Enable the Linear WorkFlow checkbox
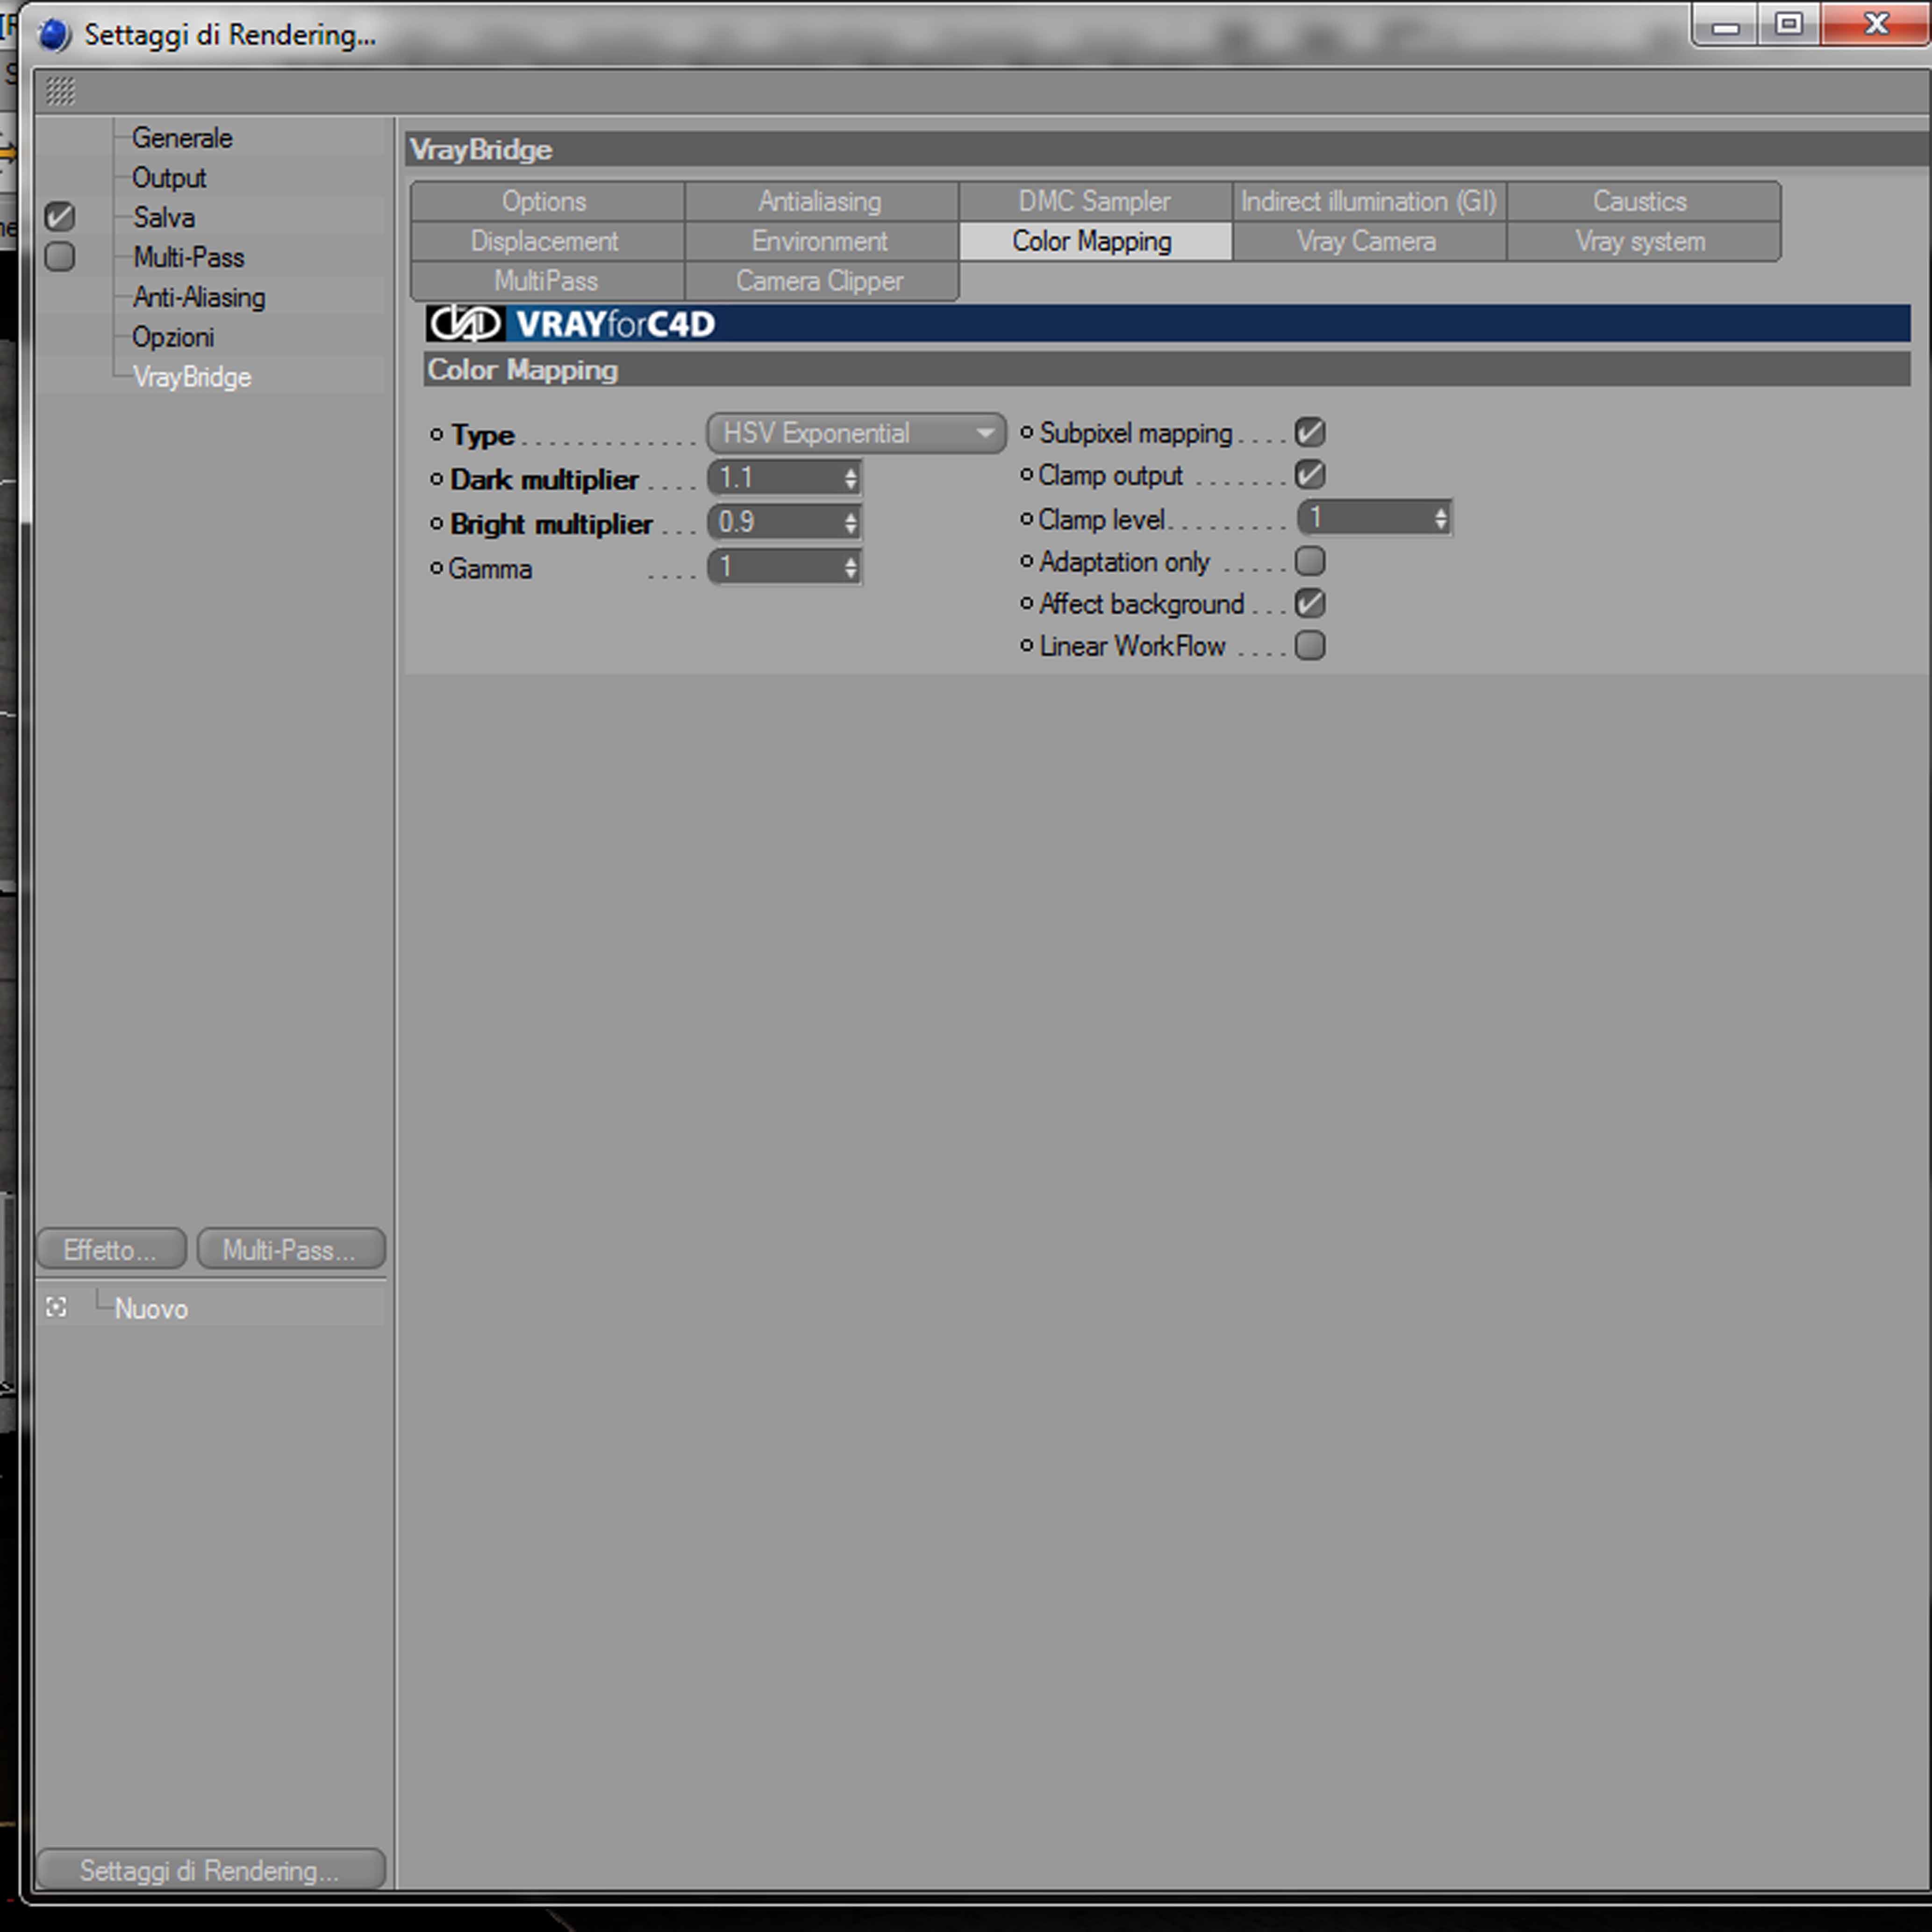 (1309, 645)
